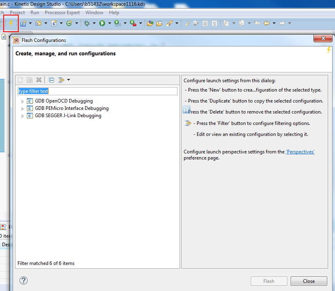Select GDB OpenOCD Debugging configuration type
The height and width of the screenshot is (291, 335).
(x=64, y=101)
